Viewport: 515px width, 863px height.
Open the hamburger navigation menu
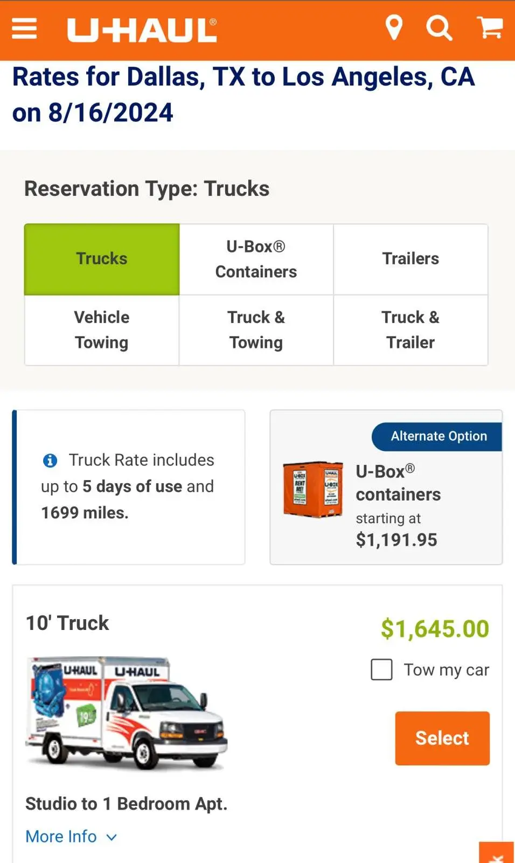click(x=24, y=29)
